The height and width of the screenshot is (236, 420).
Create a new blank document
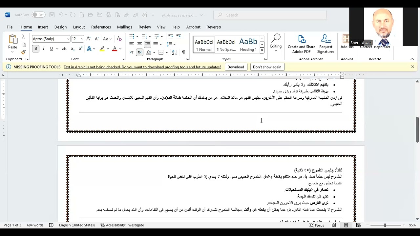click(82, 15)
